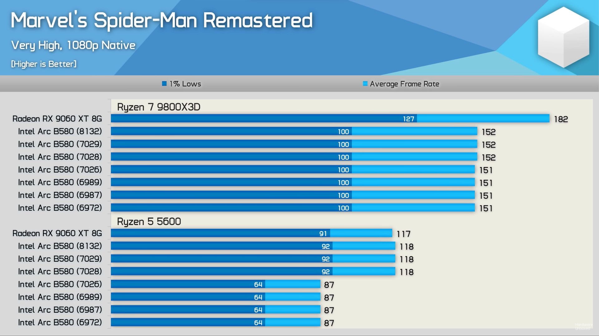Click the 117 average value
This screenshot has height=336, width=599.
click(x=403, y=234)
